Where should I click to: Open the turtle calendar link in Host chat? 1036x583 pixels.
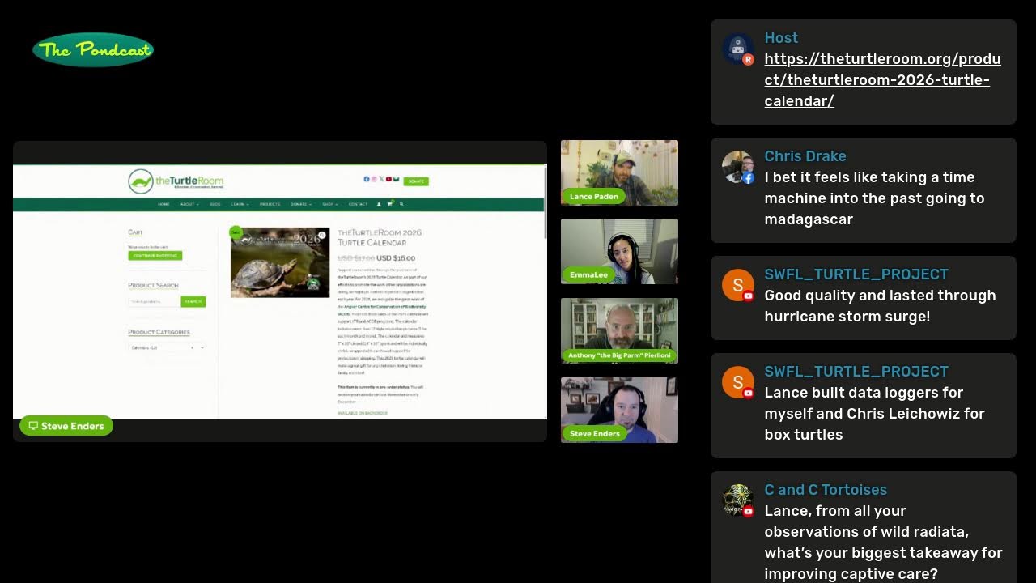click(882, 80)
